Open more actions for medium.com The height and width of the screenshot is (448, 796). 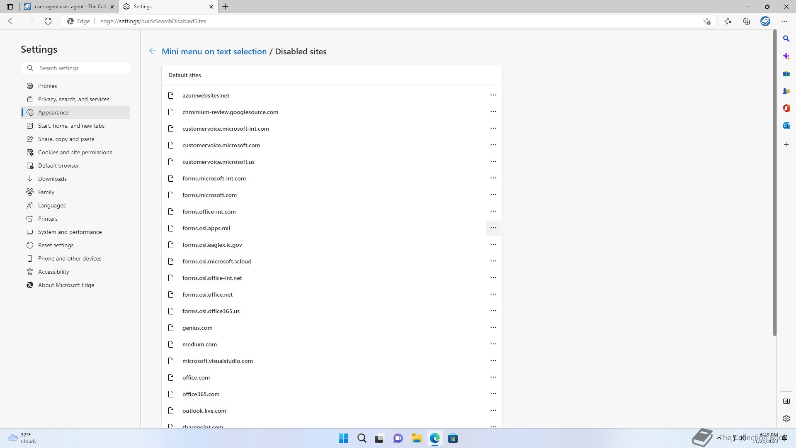click(493, 344)
